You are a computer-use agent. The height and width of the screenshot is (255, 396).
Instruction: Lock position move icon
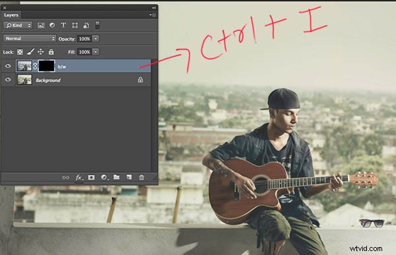40,52
